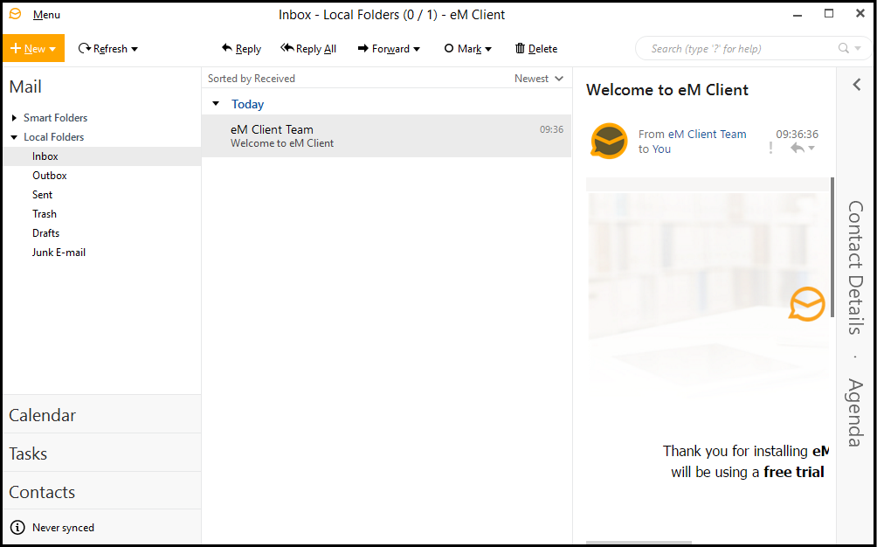877x547 pixels.
Task: Click the search magnifier icon
Action: (844, 49)
